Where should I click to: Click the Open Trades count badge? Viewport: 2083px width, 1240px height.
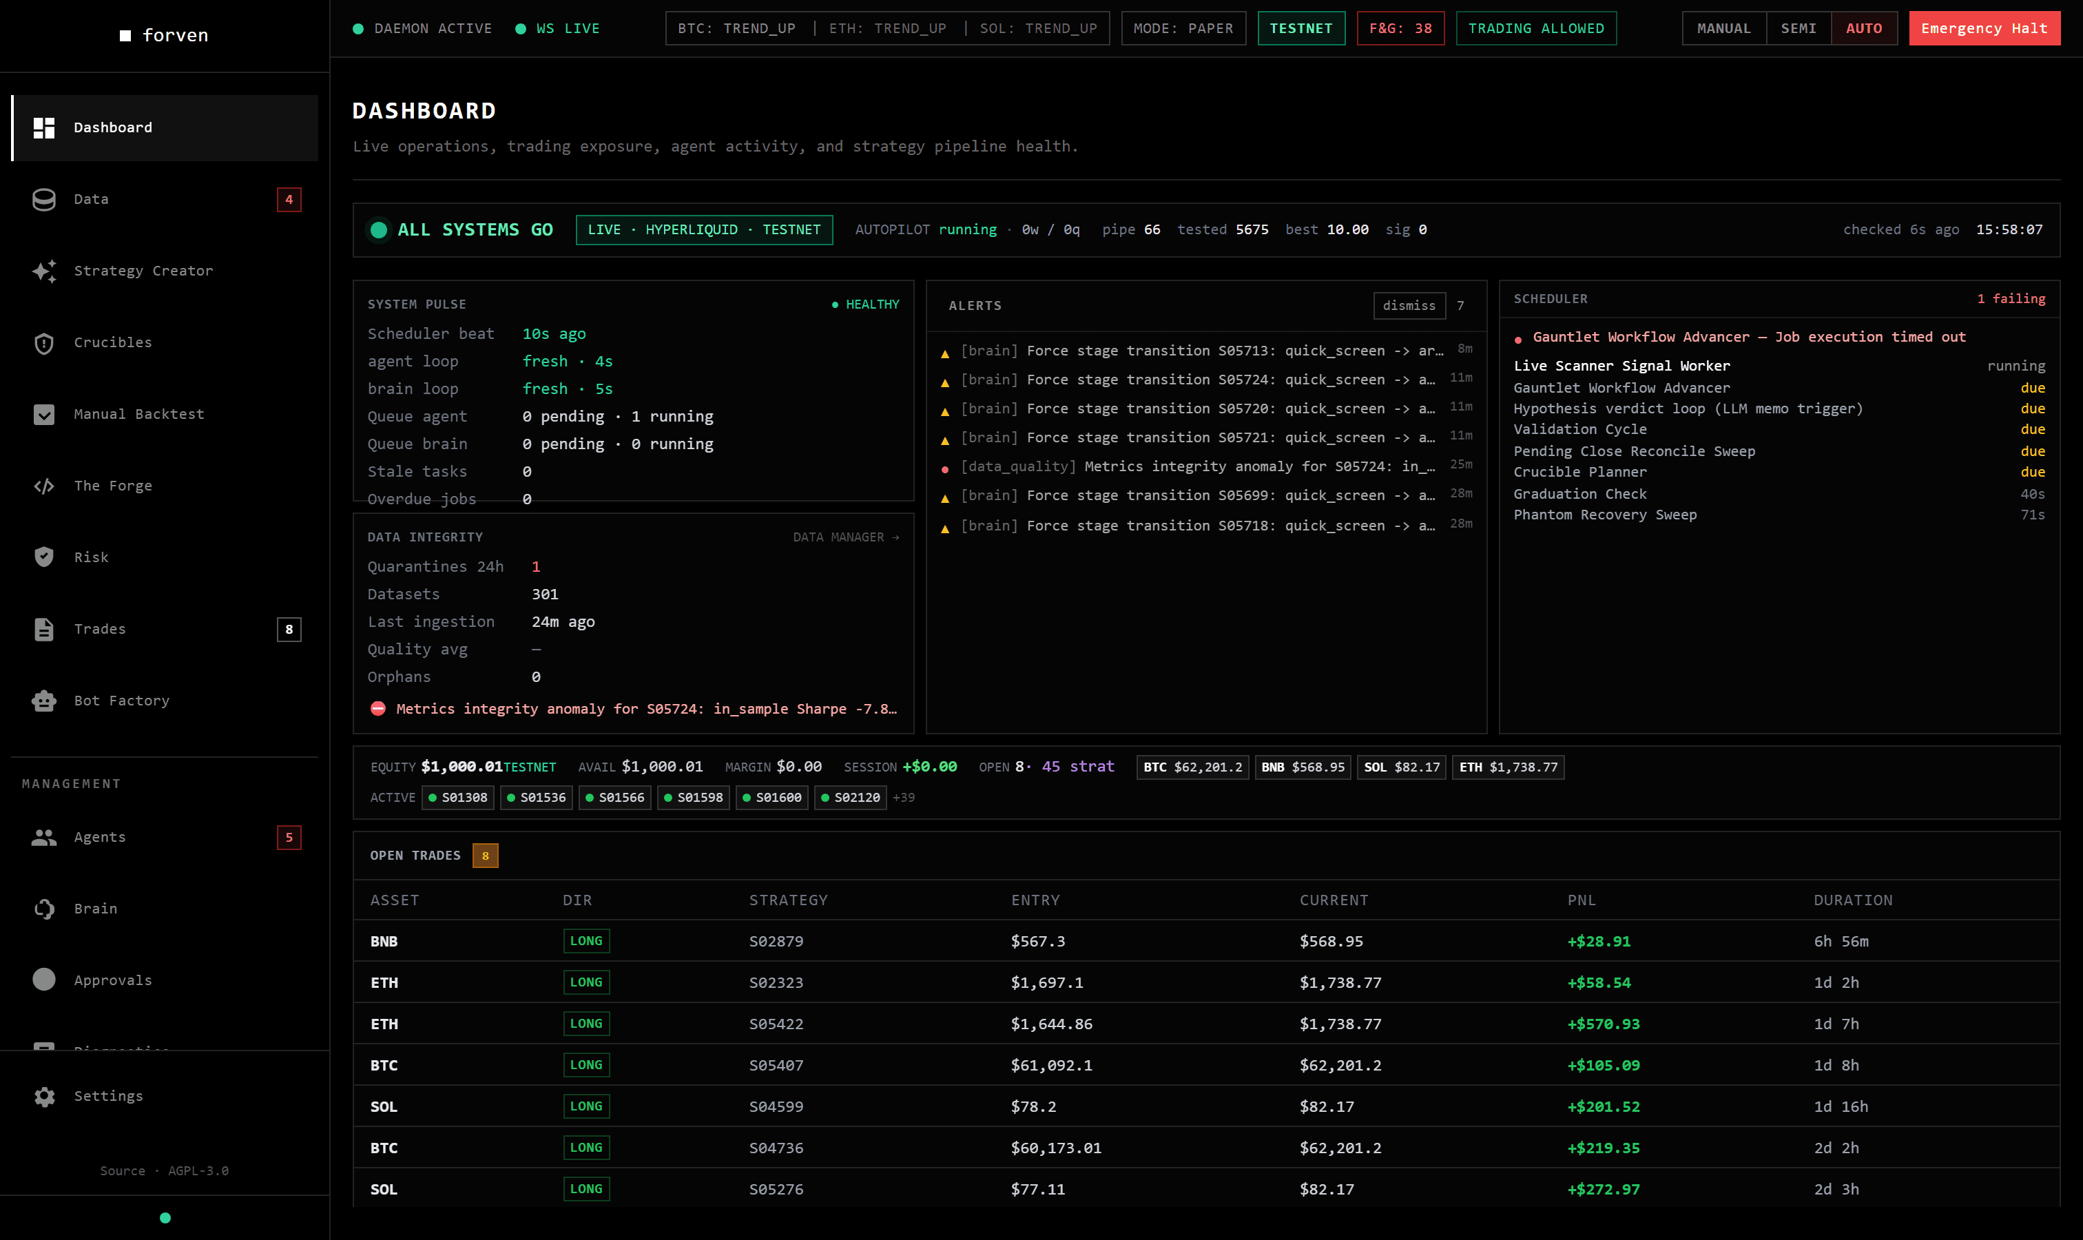[486, 856]
